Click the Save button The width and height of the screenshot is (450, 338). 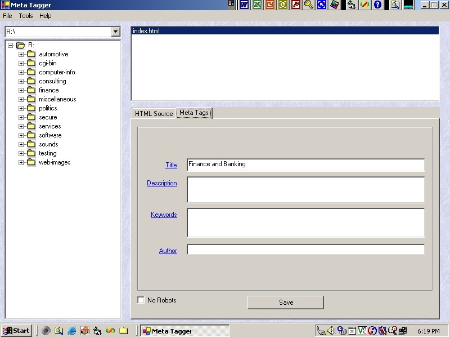pos(286,303)
